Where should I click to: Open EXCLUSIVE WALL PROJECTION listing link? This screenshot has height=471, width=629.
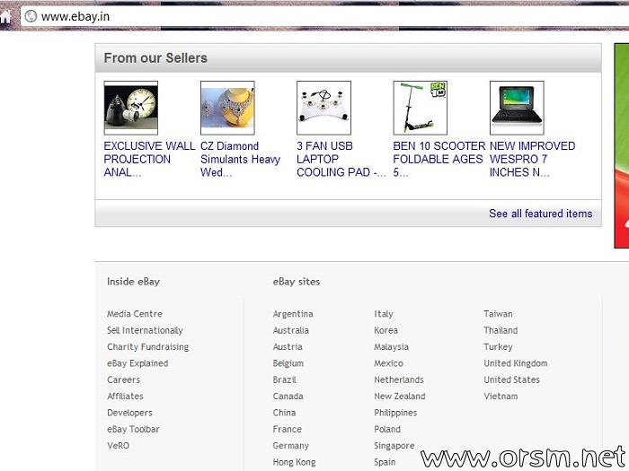click(x=149, y=159)
